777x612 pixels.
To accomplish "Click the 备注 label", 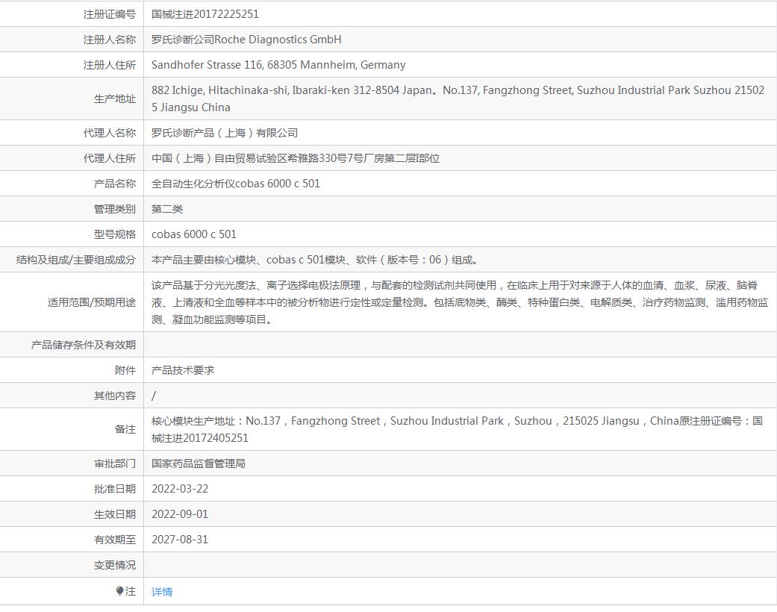I will pos(125,429).
